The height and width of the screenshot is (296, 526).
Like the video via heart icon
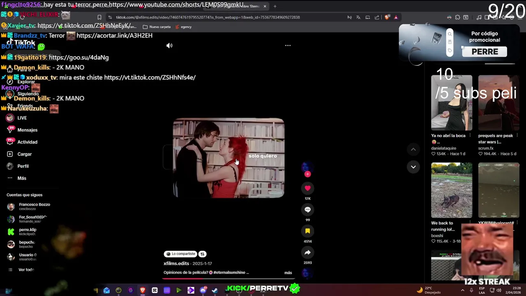[x=307, y=188]
